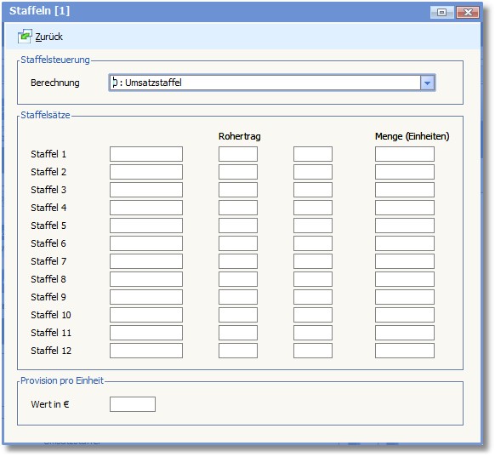Screen dimensions: 495x457
Task: Select Menge field in Staffel 12 row
Action: coord(405,351)
